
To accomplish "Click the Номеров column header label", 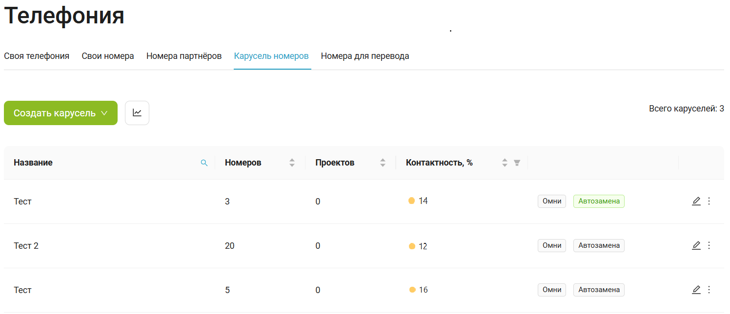I will [x=243, y=163].
